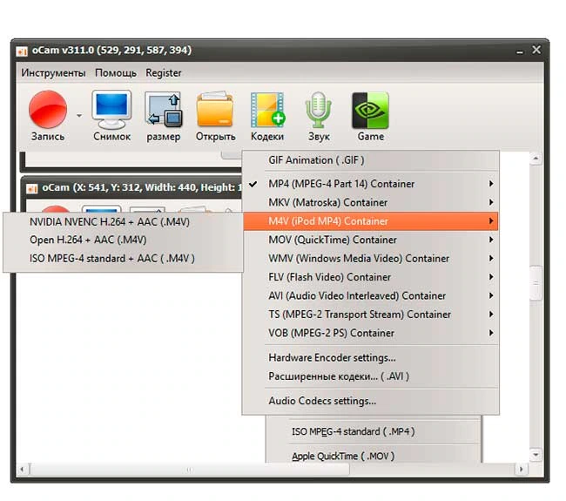Click the horizontal scrollbar thumb
566x501 pixels.
(190, 470)
